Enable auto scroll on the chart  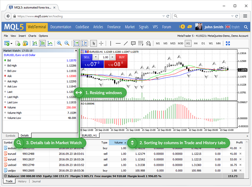tap(76, 43)
